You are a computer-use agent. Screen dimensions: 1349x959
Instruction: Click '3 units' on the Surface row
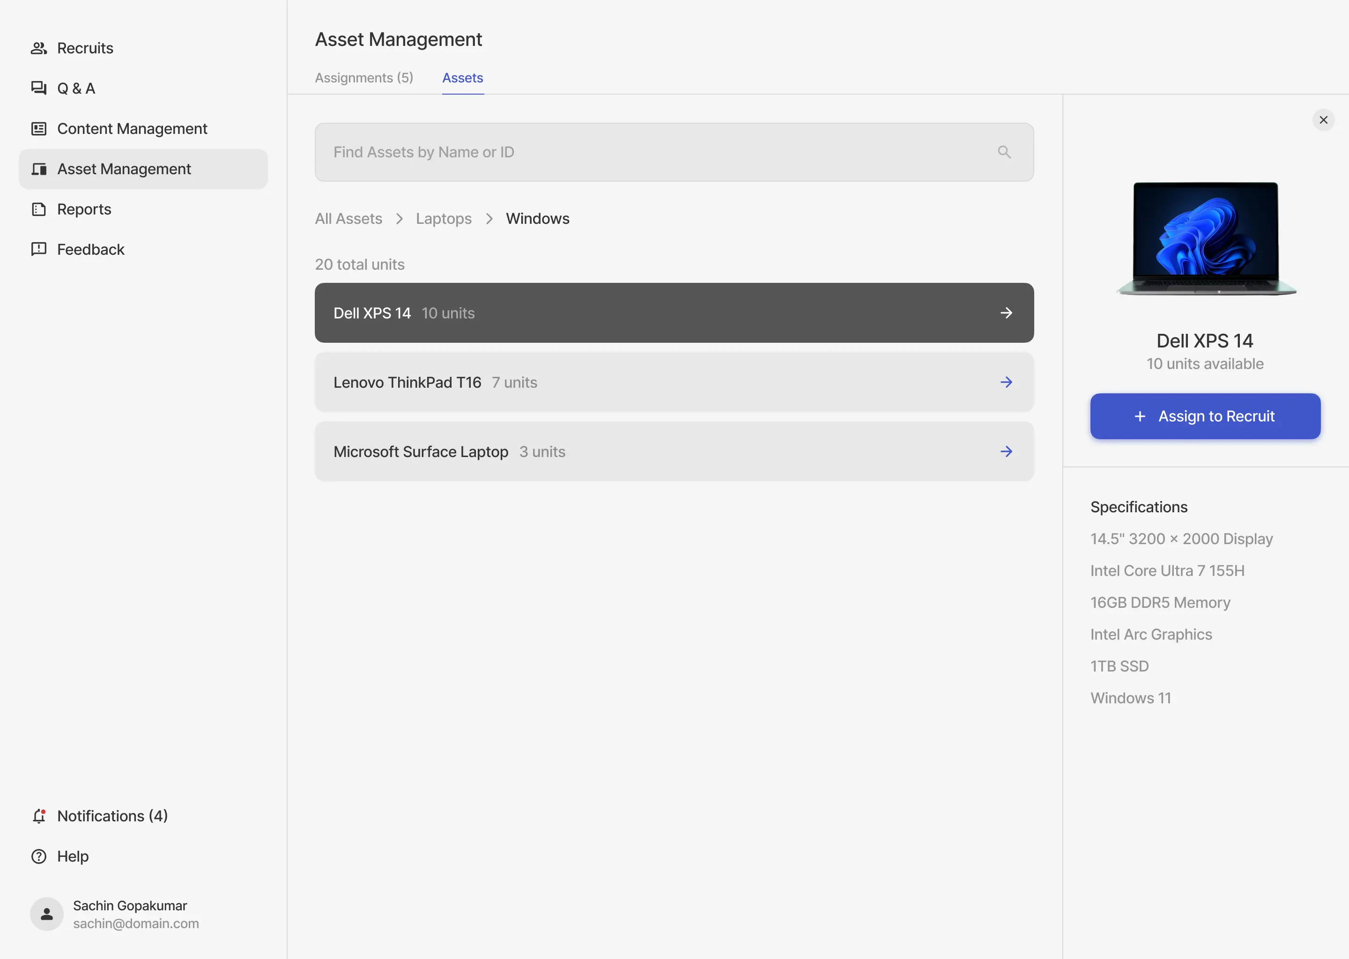[x=542, y=452]
